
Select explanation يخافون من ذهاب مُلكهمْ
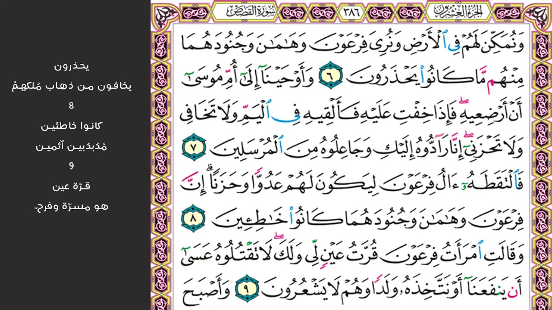tap(72, 86)
